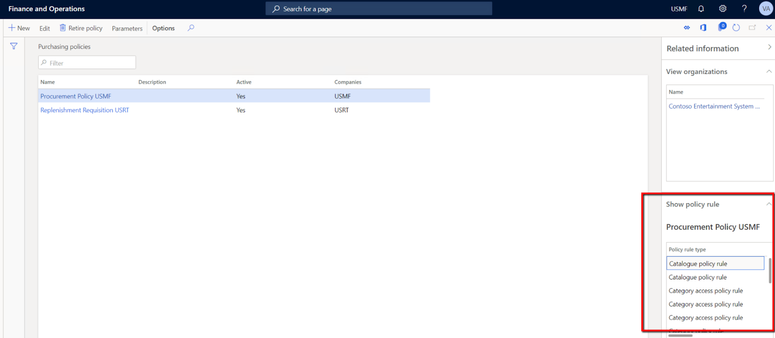
Task: Open the Replenishment Requisition USRT link
Action: (85, 110)
